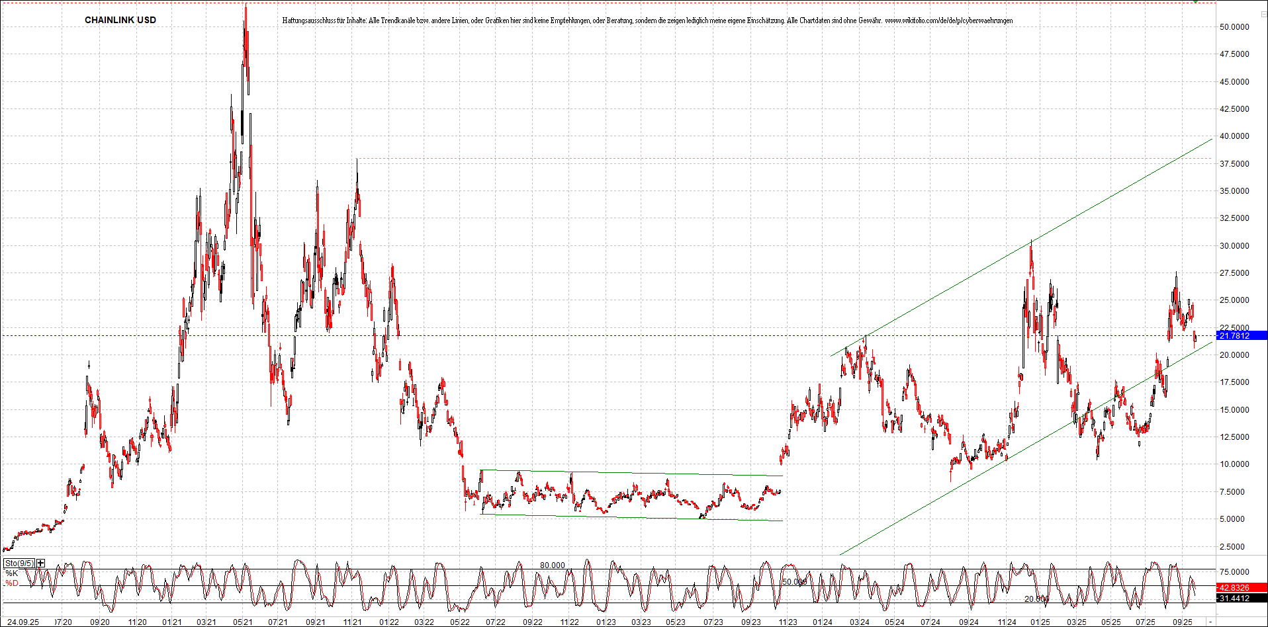Click the blue 21.7812 current price marker
This screenshot has width=1268, height=627.
[x=1236, y=336]
